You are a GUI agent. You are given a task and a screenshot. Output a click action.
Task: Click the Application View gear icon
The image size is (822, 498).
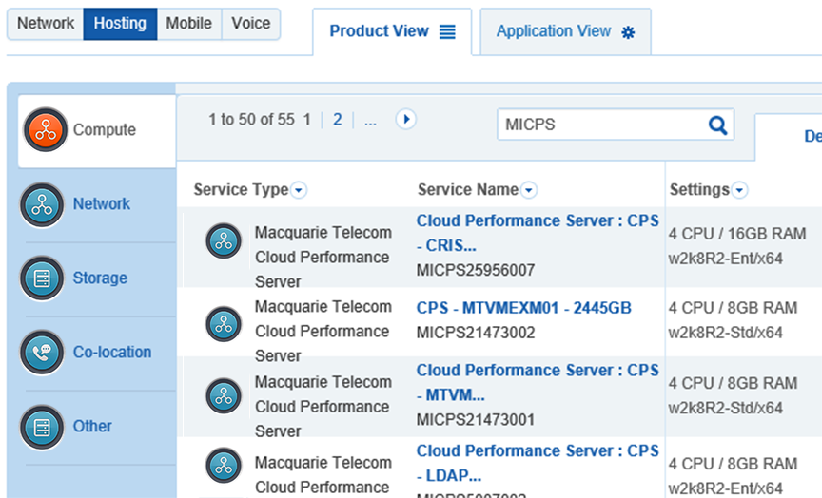[628, 32]
